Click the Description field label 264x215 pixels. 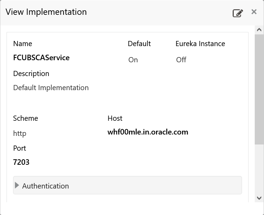[31, 74]
